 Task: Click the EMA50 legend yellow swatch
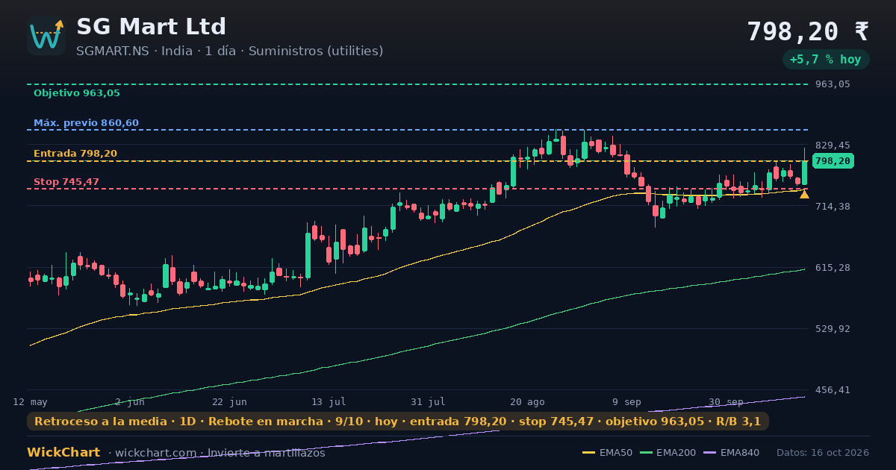point(588,453)
